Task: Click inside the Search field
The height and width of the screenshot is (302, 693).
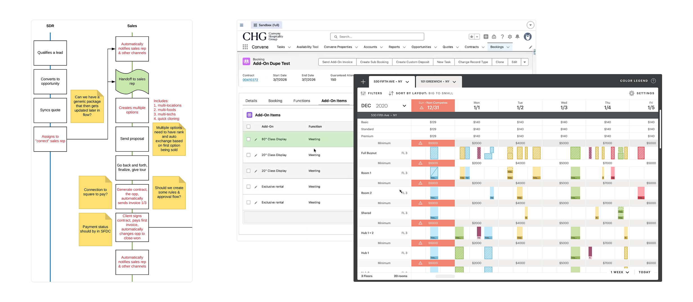Action: (x=377, y=36)
